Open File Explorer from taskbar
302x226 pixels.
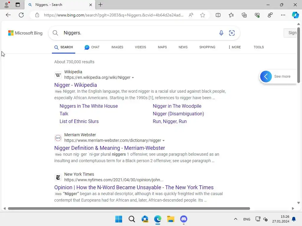(x=171, y=219)
